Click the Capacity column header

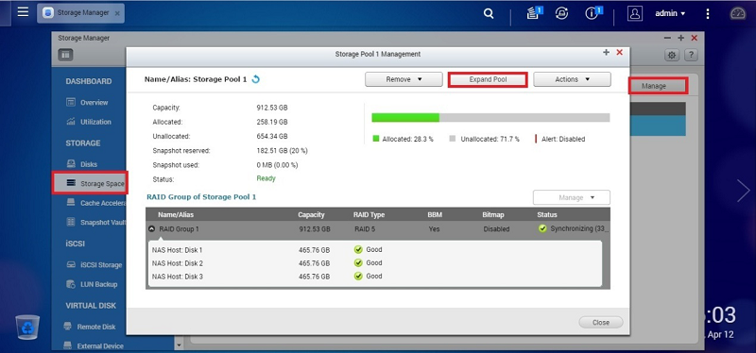coord(311,215)
